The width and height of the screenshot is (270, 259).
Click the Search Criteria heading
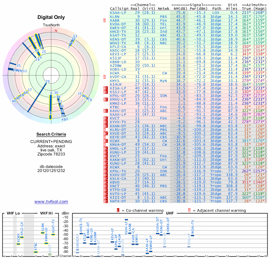[51, 134]
